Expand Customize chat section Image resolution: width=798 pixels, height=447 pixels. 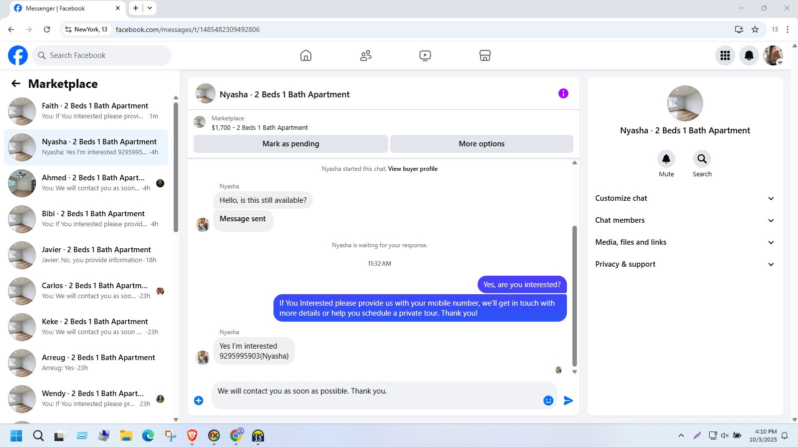pyautogui.click(x=685, y=198)
